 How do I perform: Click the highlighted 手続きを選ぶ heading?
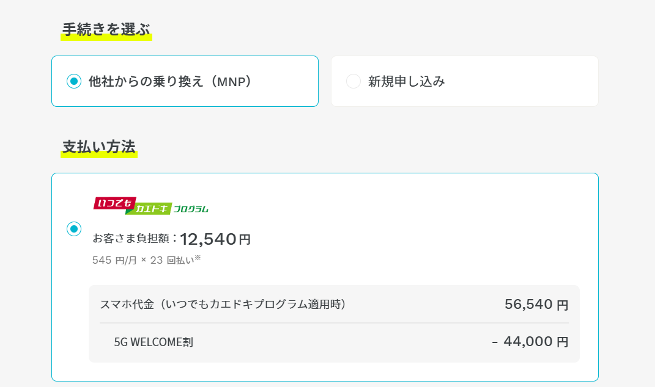[105, 28]
